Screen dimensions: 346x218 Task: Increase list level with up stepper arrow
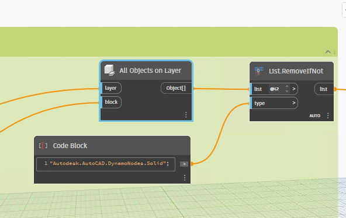(x=287, y=86)
